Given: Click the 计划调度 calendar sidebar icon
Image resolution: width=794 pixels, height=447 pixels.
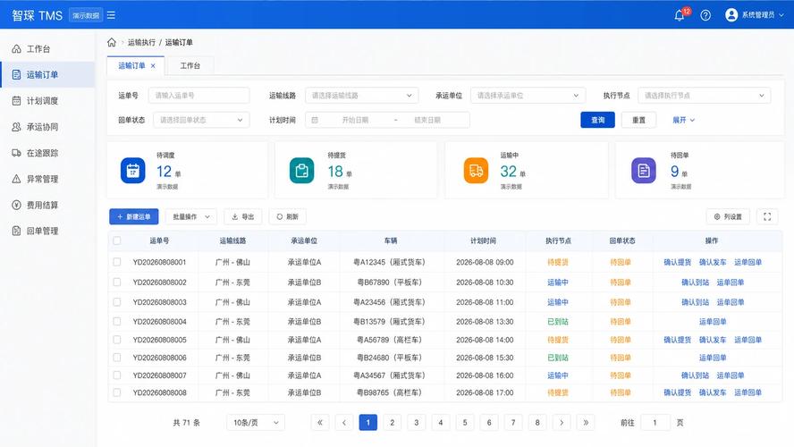Looking at the screenshot, I should 16,101.
